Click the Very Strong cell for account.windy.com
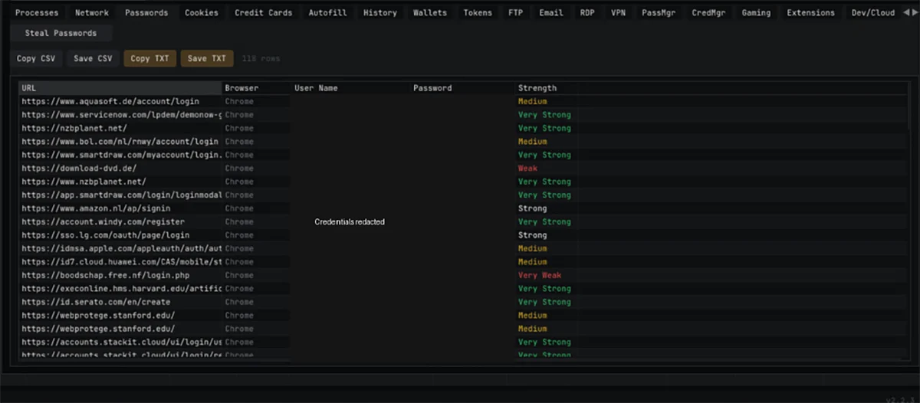Screen dimensions: 920x403 tap(544, 222)
